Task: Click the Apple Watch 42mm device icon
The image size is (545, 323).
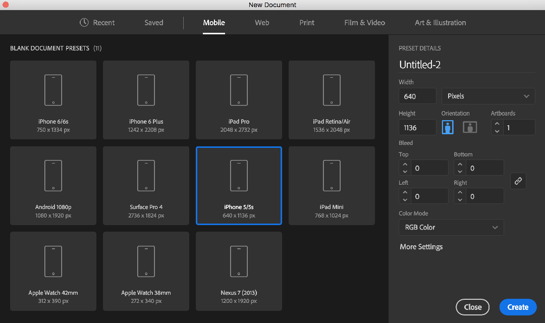Action: coord(53,261)
